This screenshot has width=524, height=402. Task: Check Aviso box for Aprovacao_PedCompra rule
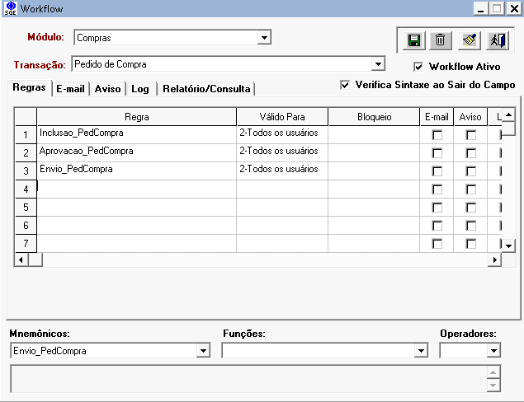(x=470, y=152)
